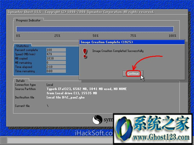Click the 0% marker label
This screenshot has height=145, width=194.
[x=18, y=36]
